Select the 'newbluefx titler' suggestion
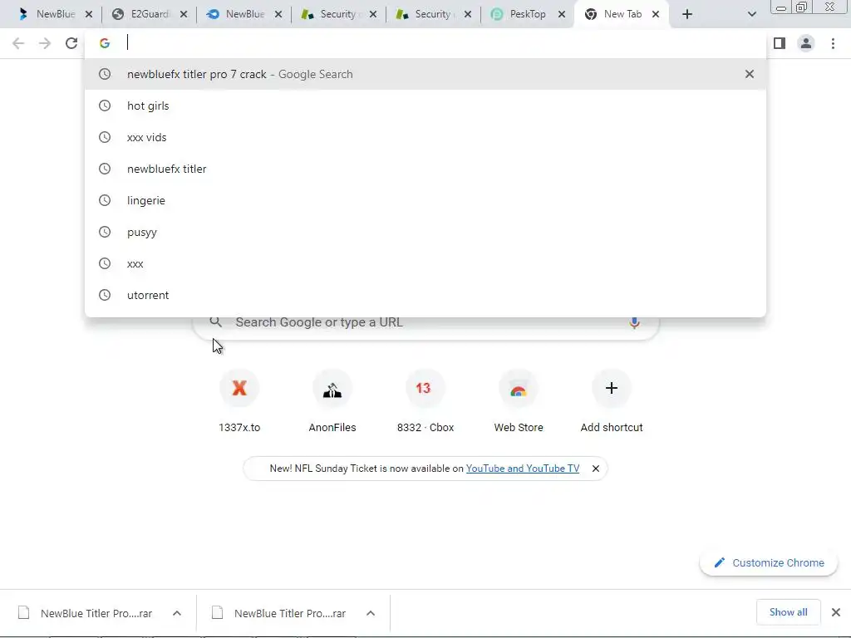The width and height of the screenshot is (851, 638). tap(425, 169)
